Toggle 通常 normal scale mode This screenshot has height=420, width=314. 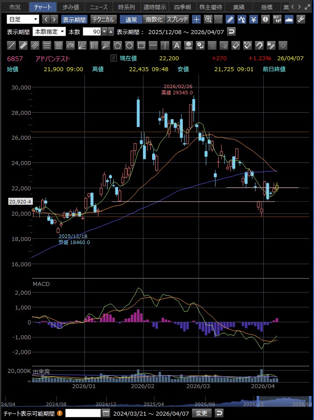click(x=131, y=19)
